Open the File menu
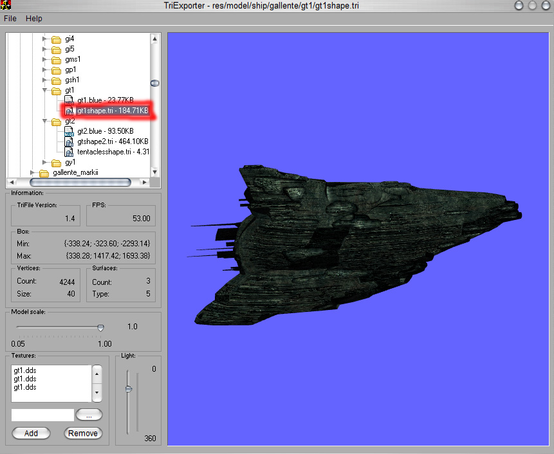The width and height of the screenshot is (554, 454). [x=10, y=19]
